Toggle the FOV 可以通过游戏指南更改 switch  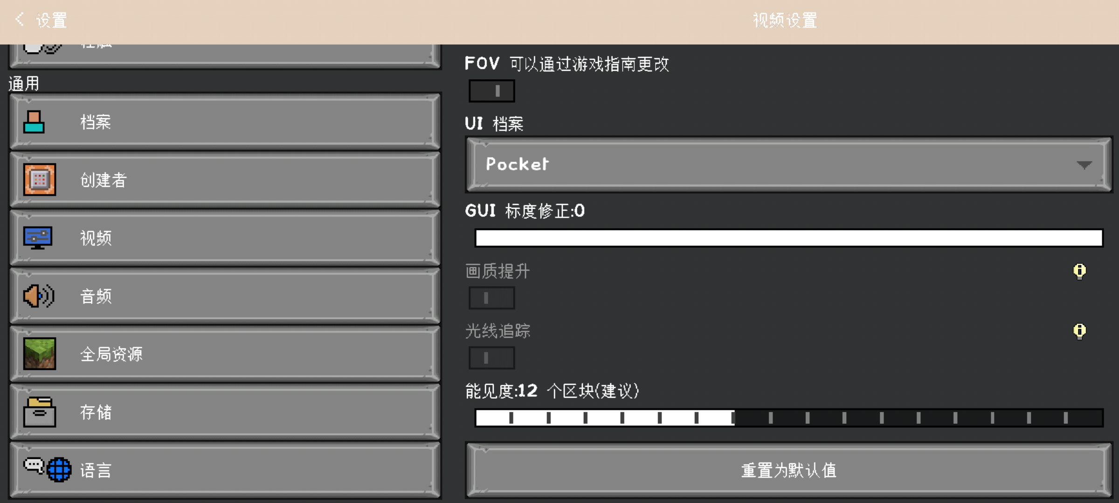(492, 91)
